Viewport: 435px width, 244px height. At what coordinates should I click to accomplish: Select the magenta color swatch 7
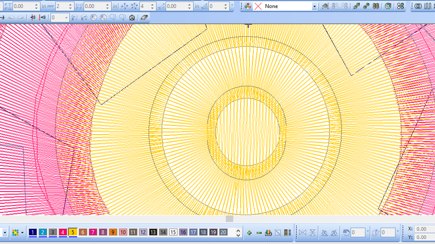(93, 232)
